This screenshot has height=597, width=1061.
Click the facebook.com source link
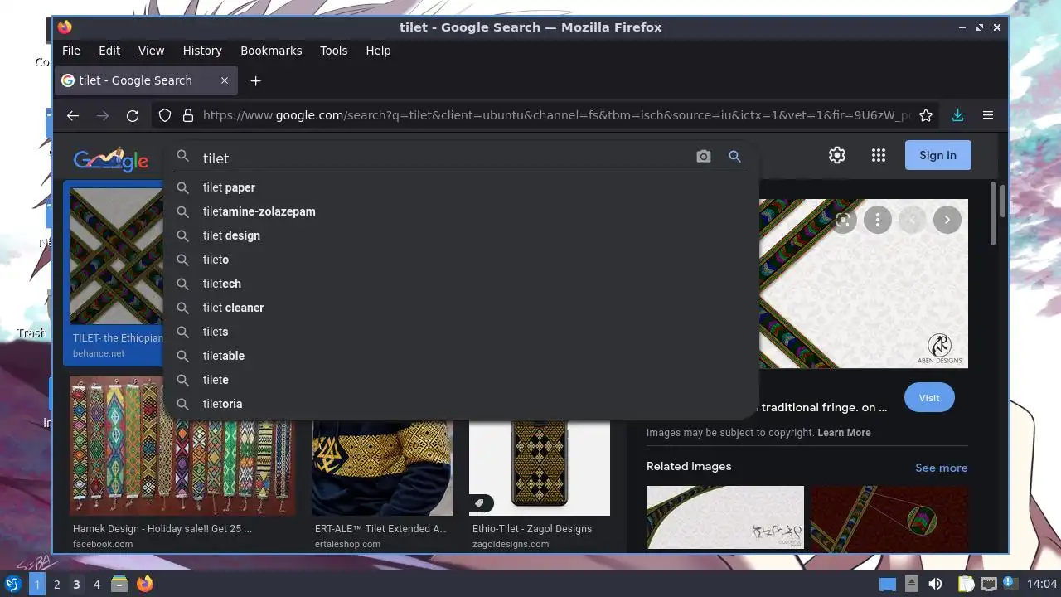(103, 544)
